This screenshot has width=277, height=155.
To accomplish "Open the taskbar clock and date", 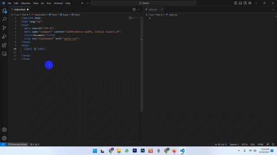I will pos(264,151).
